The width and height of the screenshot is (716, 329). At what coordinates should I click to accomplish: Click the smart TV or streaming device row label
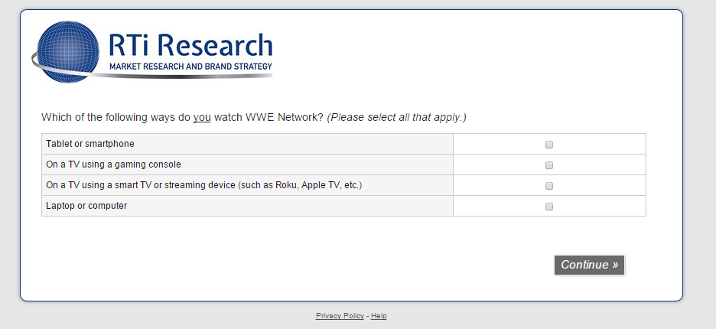pyautogui.click(x=204, y=185)
